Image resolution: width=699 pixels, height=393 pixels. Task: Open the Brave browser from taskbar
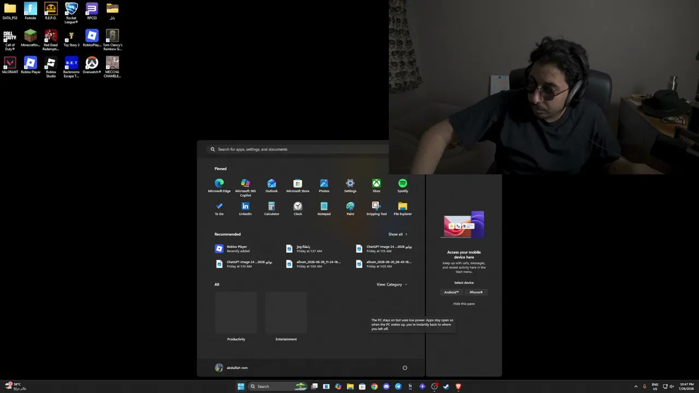tap(458, 386)
